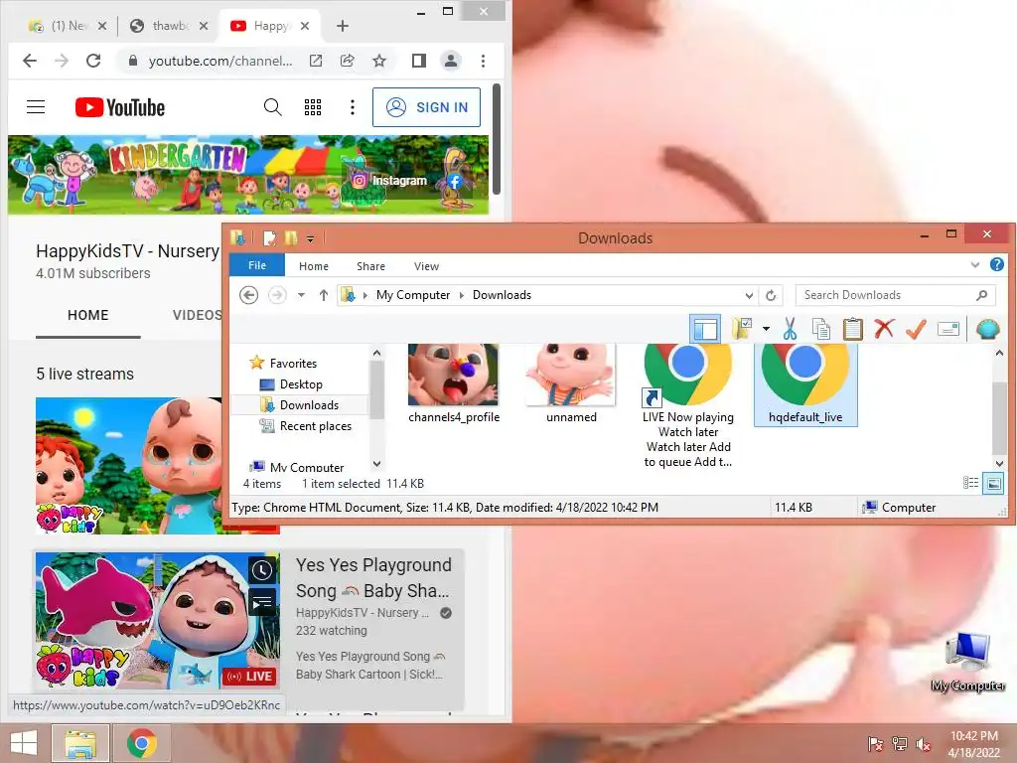Image resolution: width=1017 pixels, height=763 pixels.
Task: Click the YouTube logo
Action: tap(120, 107)
